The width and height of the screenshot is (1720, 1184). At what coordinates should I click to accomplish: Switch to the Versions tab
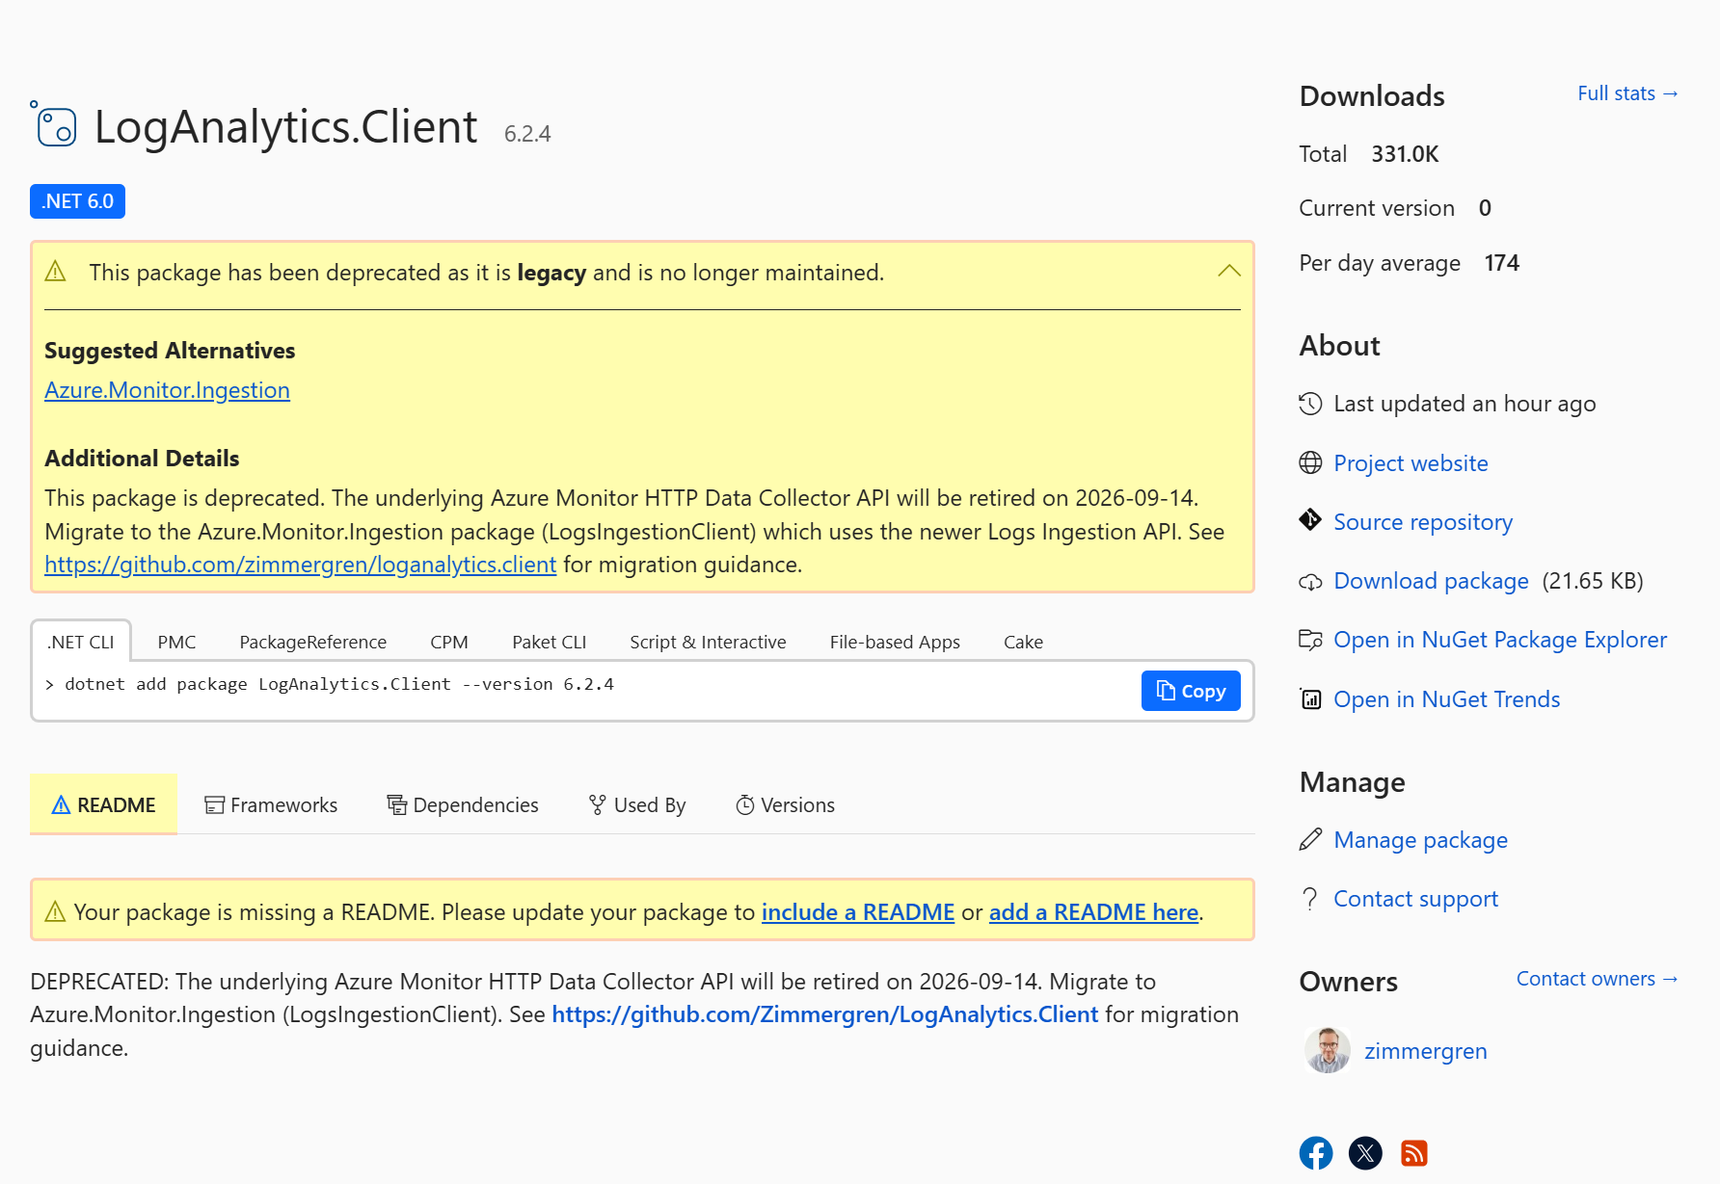tap(785, 804)
